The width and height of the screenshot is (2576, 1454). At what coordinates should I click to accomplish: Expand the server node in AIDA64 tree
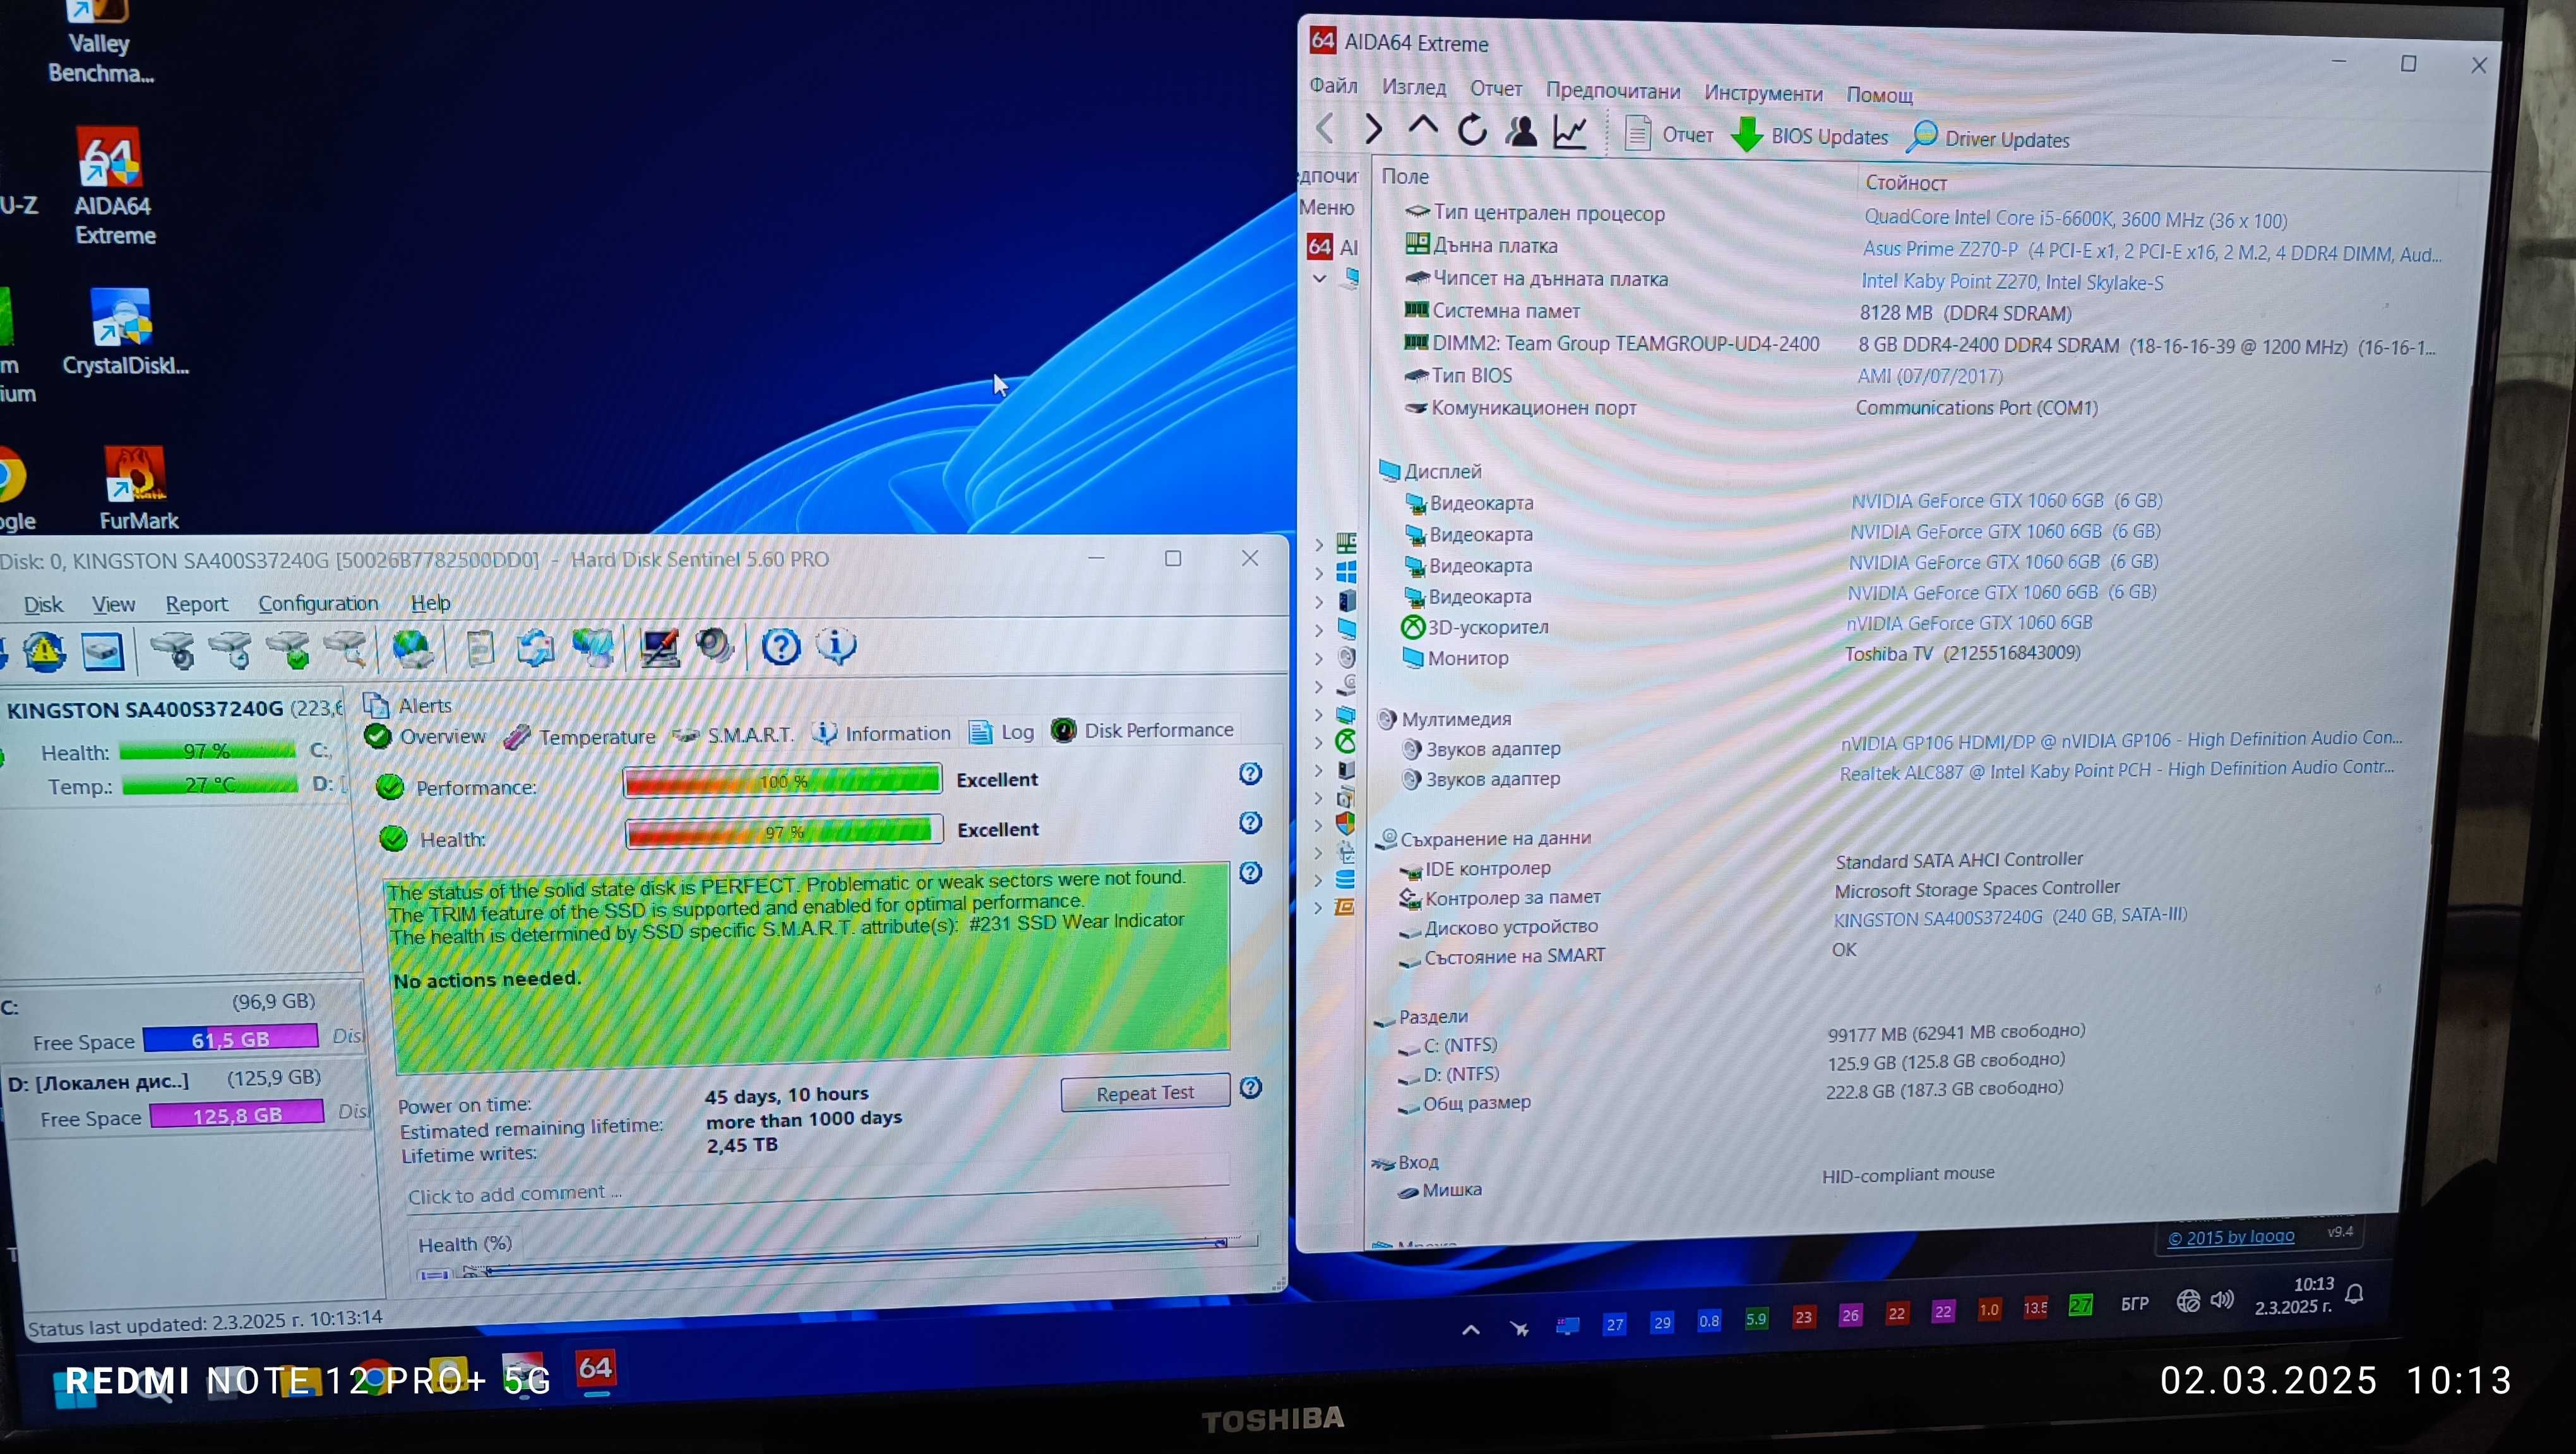1319,601
